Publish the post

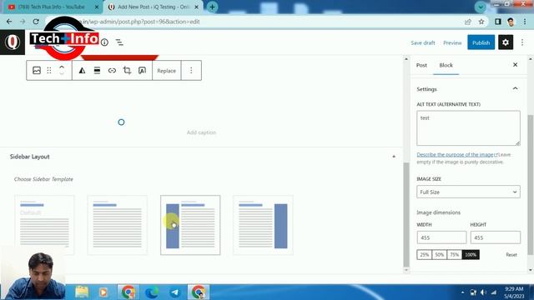coord(481,42)
